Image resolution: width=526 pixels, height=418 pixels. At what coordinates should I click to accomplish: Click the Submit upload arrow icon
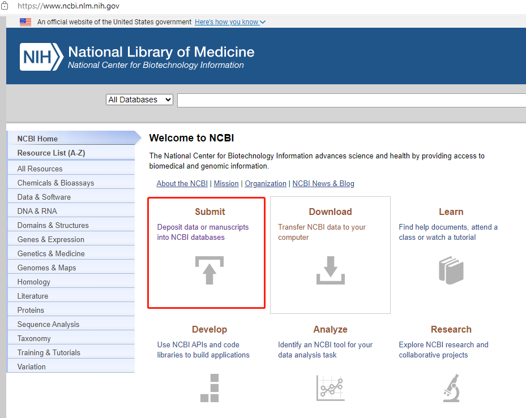tap(209, 270)
